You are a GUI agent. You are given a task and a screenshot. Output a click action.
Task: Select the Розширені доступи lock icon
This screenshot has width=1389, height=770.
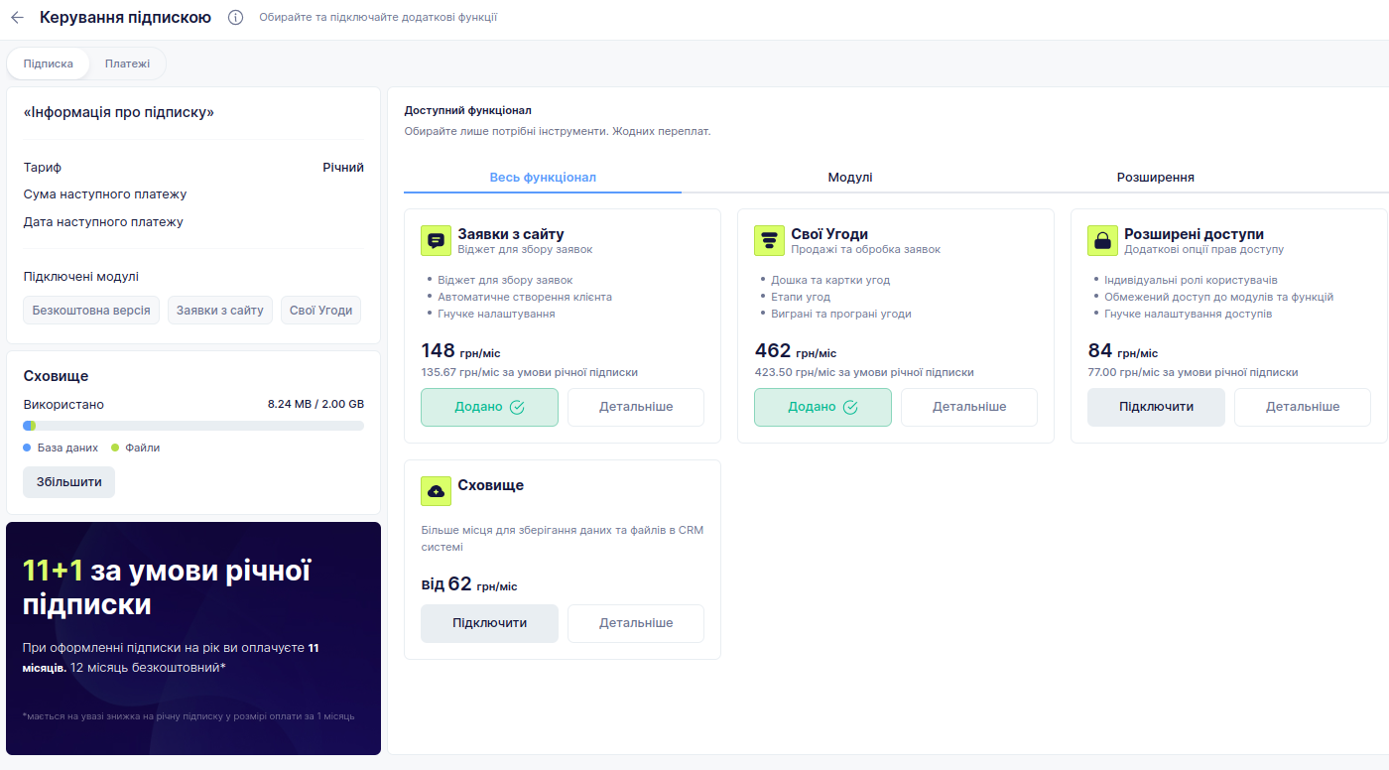pos(1102,240)
